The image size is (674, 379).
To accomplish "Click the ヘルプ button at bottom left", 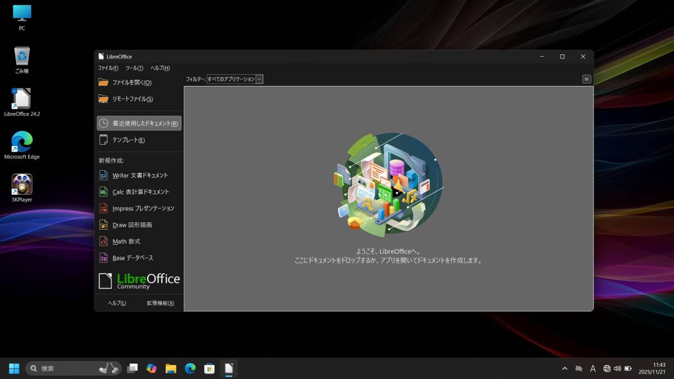I will coord(117,303).
